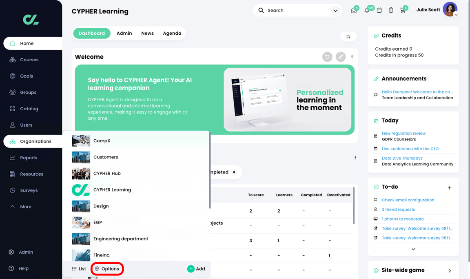Click the Announcements widget icon
470x279 pixels.
tap(376, 79)
